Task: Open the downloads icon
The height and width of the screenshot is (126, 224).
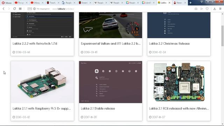Action: coord(215,9)
